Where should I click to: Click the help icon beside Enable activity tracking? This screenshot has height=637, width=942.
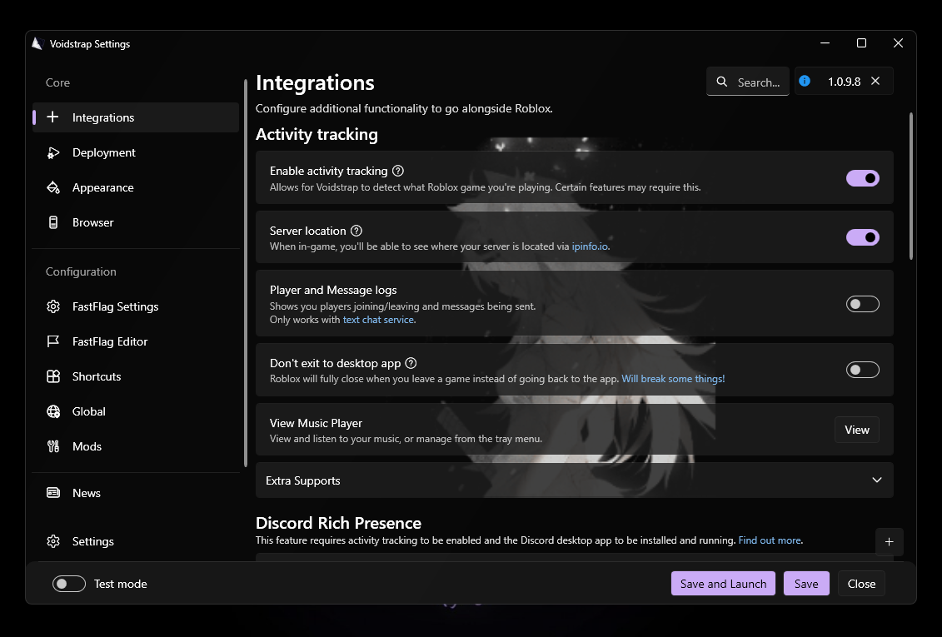pyautogui.click(x=397, y=171)
